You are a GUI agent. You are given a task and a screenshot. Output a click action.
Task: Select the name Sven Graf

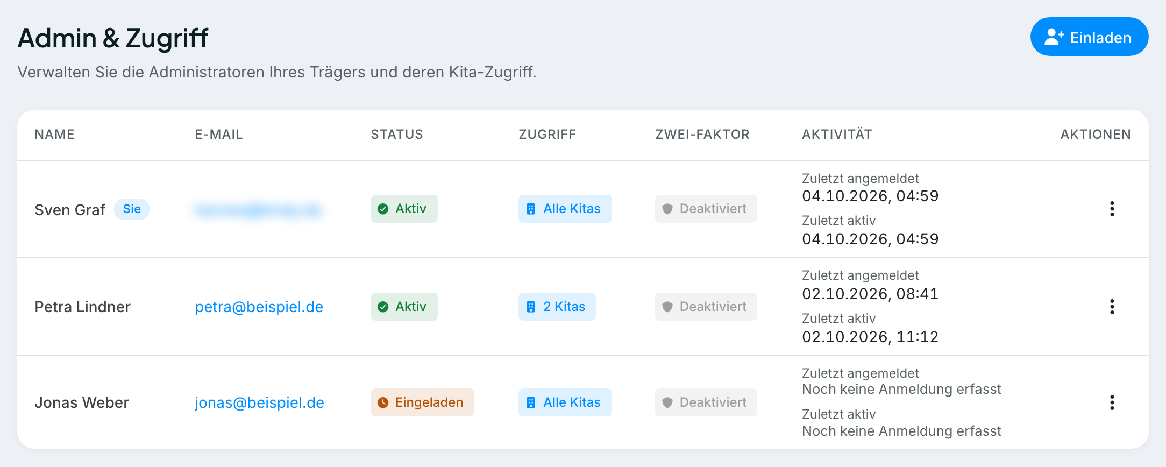tap(70, 210)
